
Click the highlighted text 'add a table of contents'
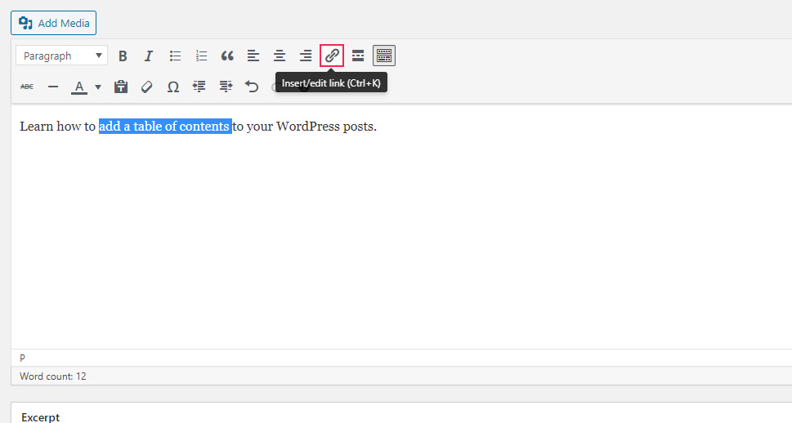coord(164,127)
